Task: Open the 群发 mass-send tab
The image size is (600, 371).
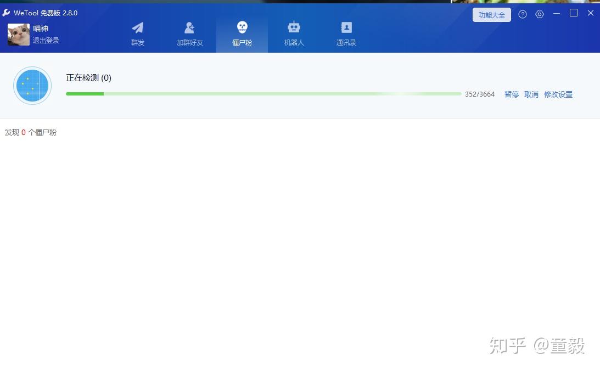Action: point(137,34)
